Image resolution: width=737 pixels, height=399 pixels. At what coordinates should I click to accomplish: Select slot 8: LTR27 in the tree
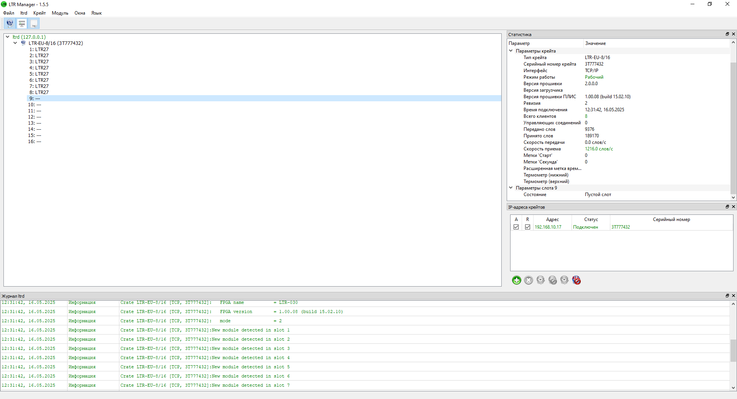[39, 92]
